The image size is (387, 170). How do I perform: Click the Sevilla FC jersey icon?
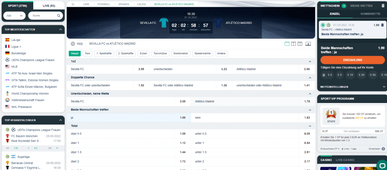[164, 22]
